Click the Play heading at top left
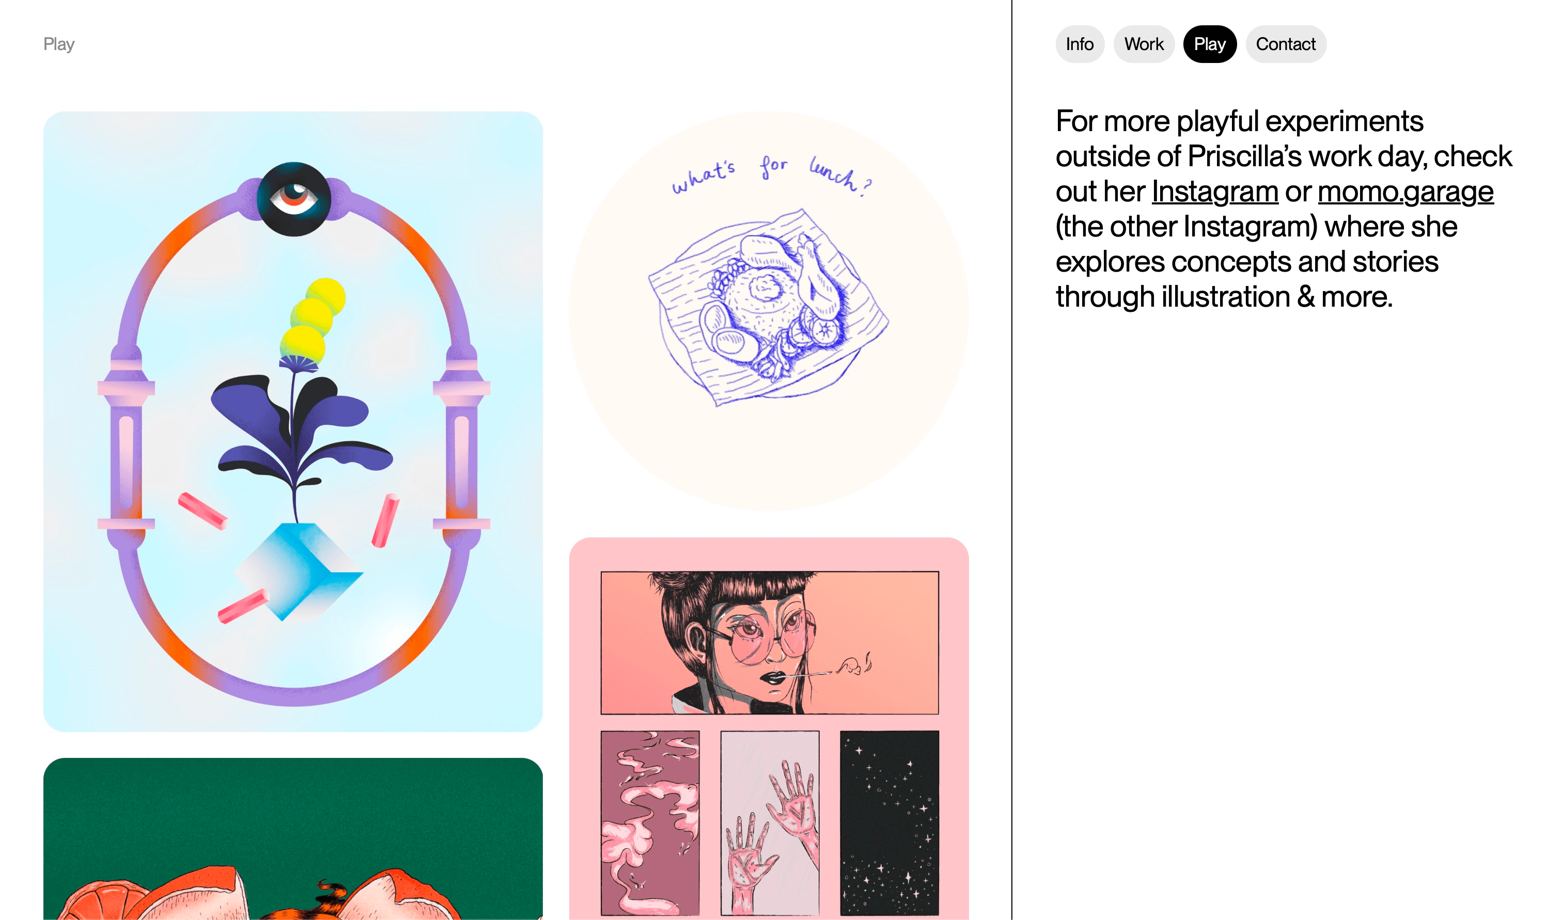The image size is (1562, 920). point(59,44)
